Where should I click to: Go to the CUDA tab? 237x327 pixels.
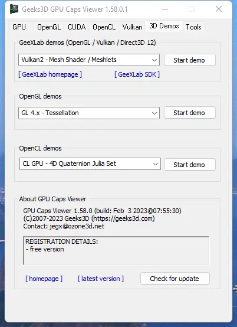pos(77,27)
